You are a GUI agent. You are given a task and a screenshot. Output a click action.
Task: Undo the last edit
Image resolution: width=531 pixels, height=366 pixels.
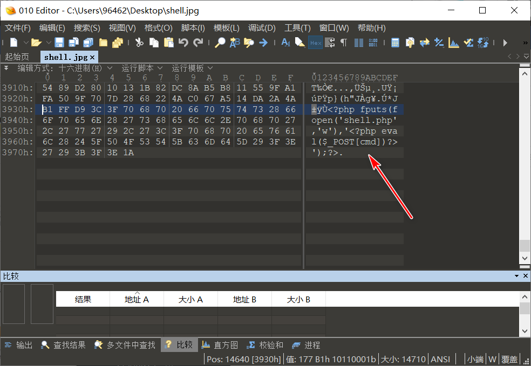coord(183,42)
